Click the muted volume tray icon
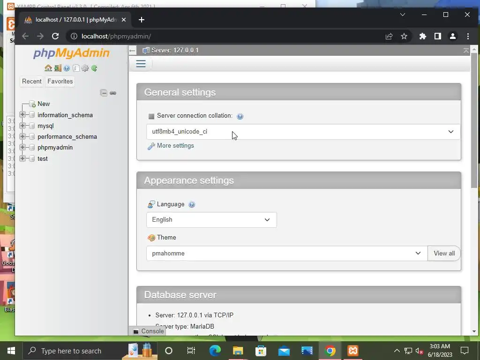 point(419,351)
